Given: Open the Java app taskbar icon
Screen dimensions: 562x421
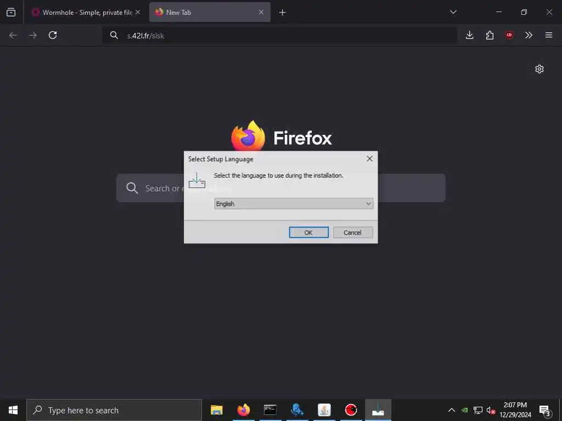Looking at the screenshot, I should pyautogui.click(x=324, y=410).
